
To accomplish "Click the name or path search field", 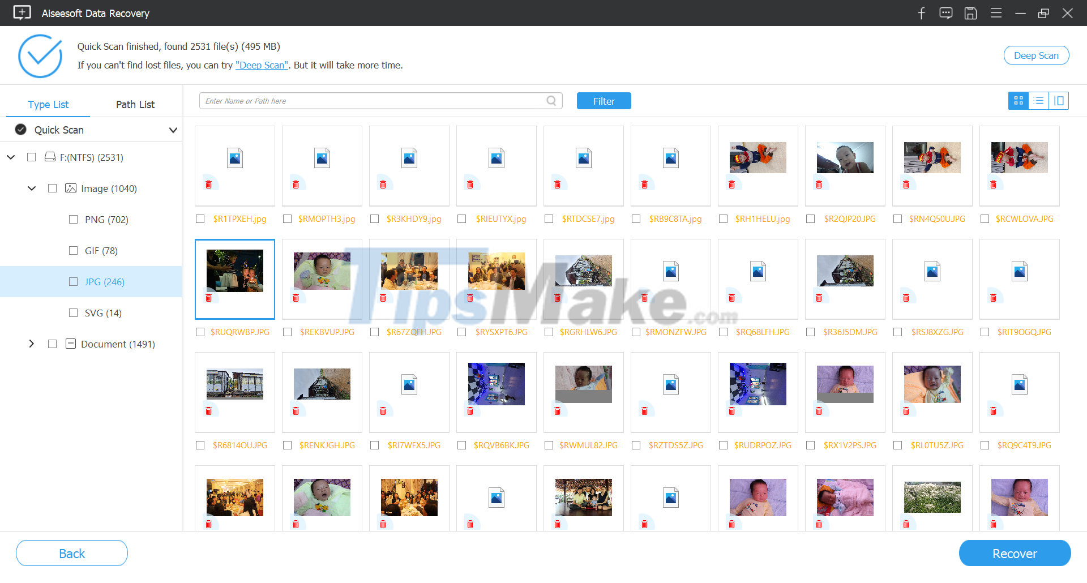I will tap(374, 100).
